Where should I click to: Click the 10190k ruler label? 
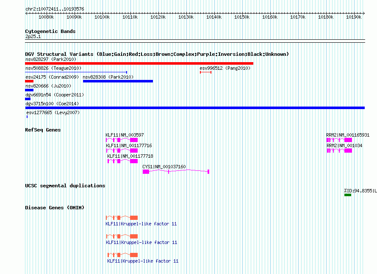coord(354,17)
